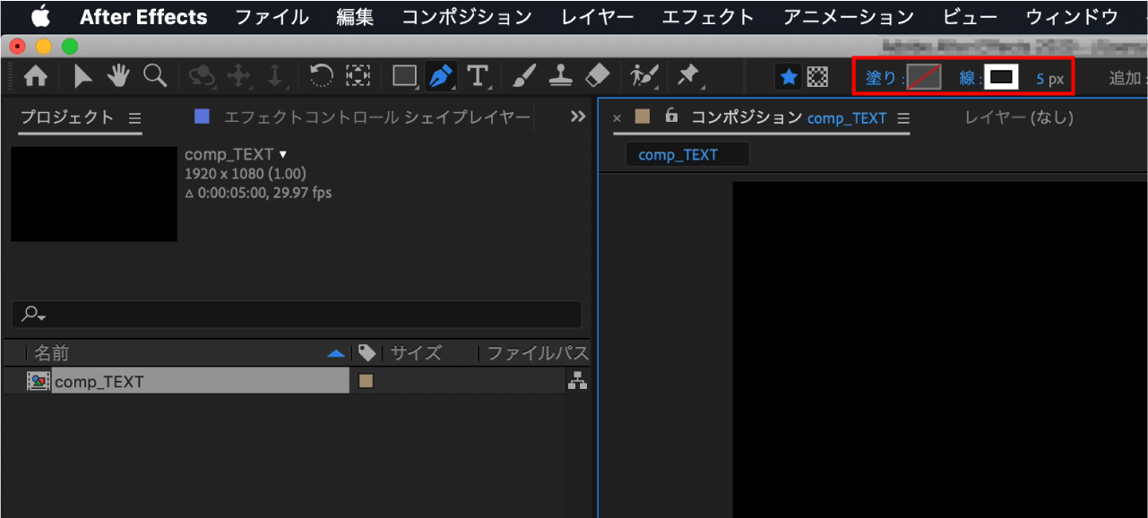Click the 1920 x 1080 (1.00) text
The image size is (1148, 518).
(x=245, y=174)
